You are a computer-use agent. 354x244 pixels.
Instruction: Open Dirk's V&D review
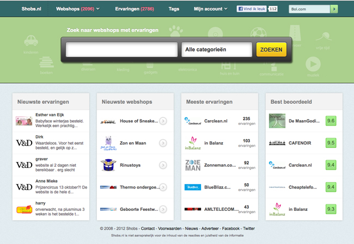51,143
